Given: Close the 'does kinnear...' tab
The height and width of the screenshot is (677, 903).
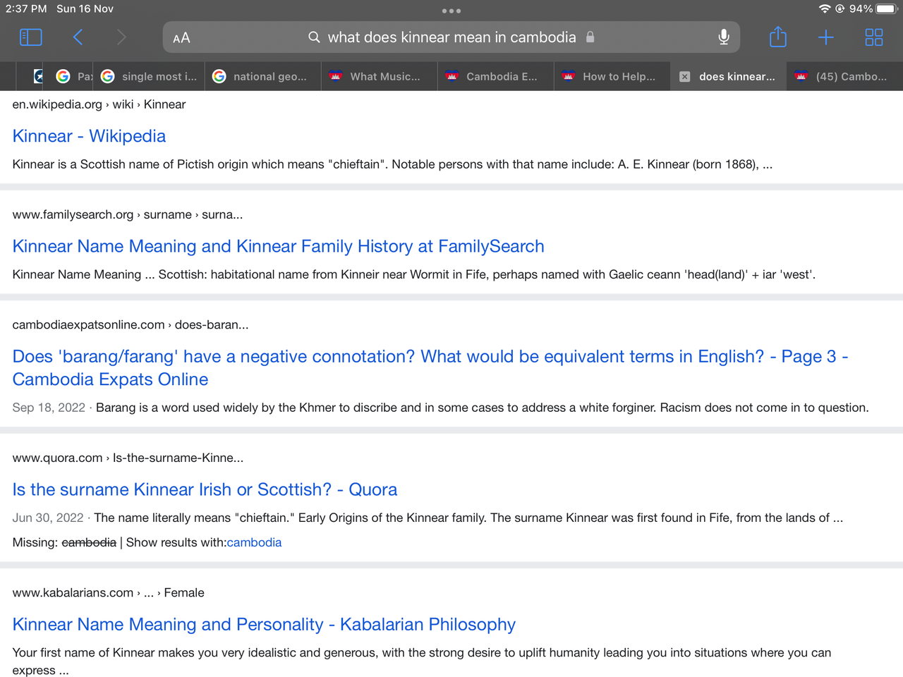Looking at the screenshot, I should [684, 77].
